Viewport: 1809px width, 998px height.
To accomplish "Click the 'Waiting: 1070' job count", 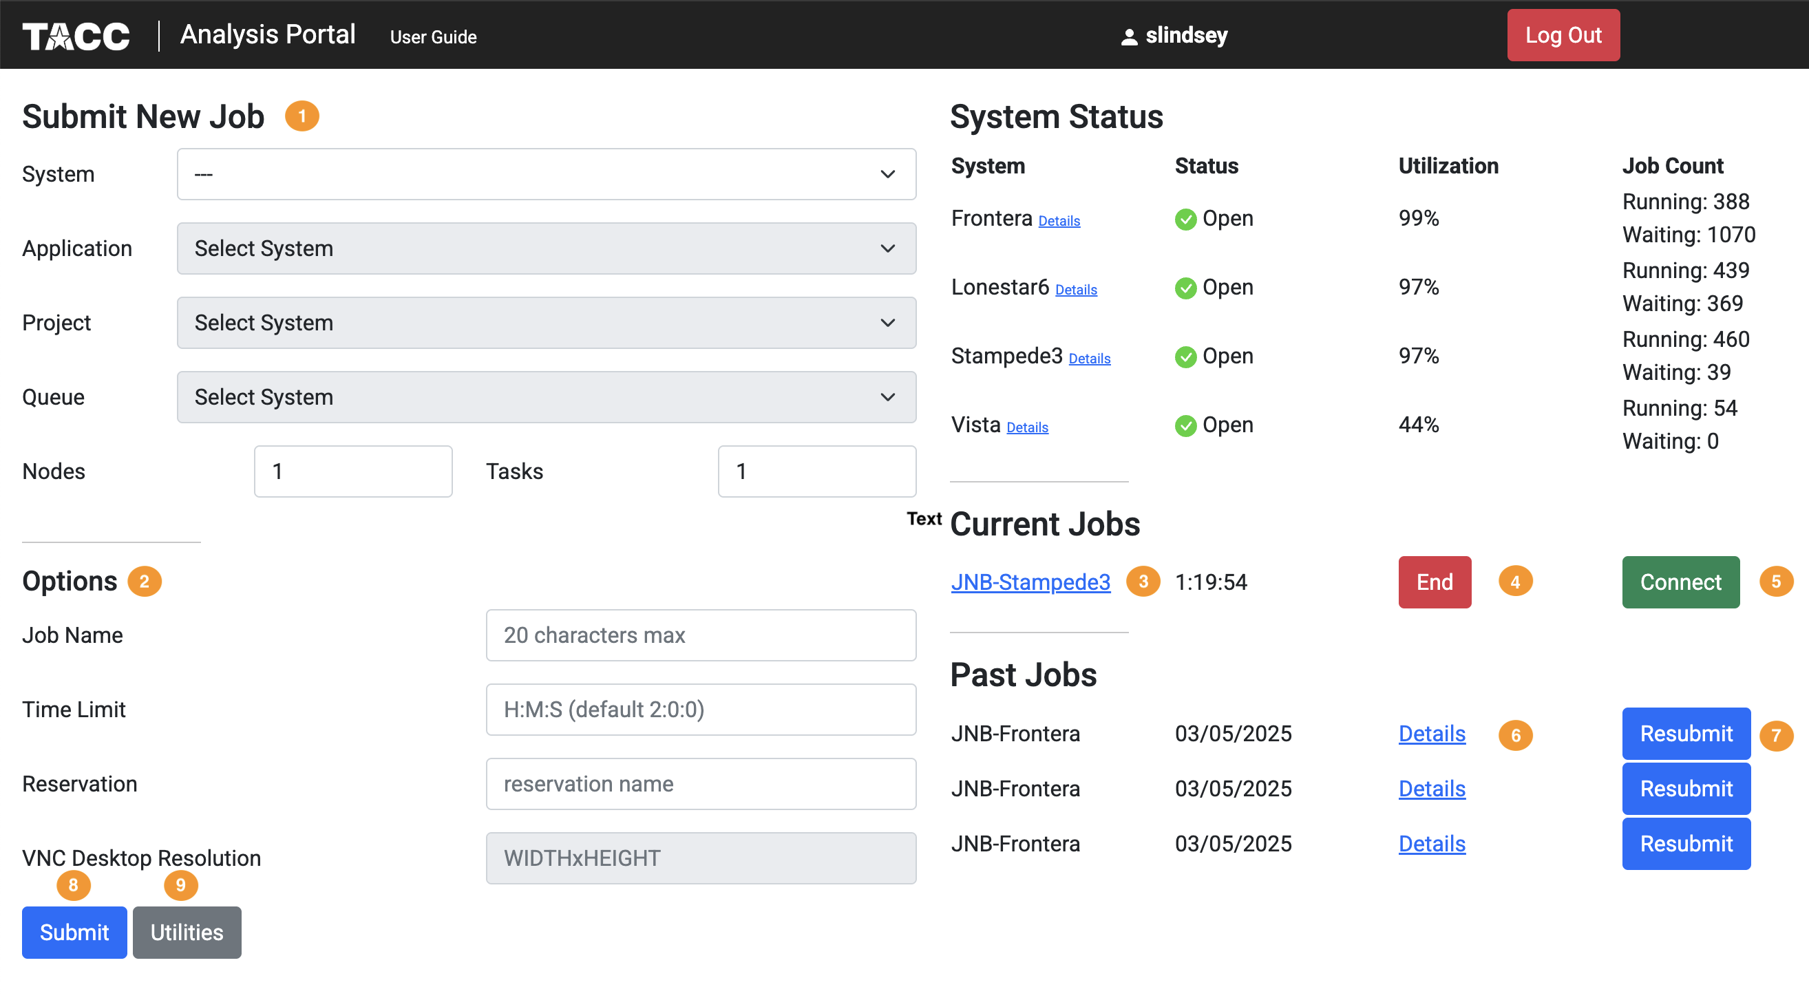I will 1689,235.
